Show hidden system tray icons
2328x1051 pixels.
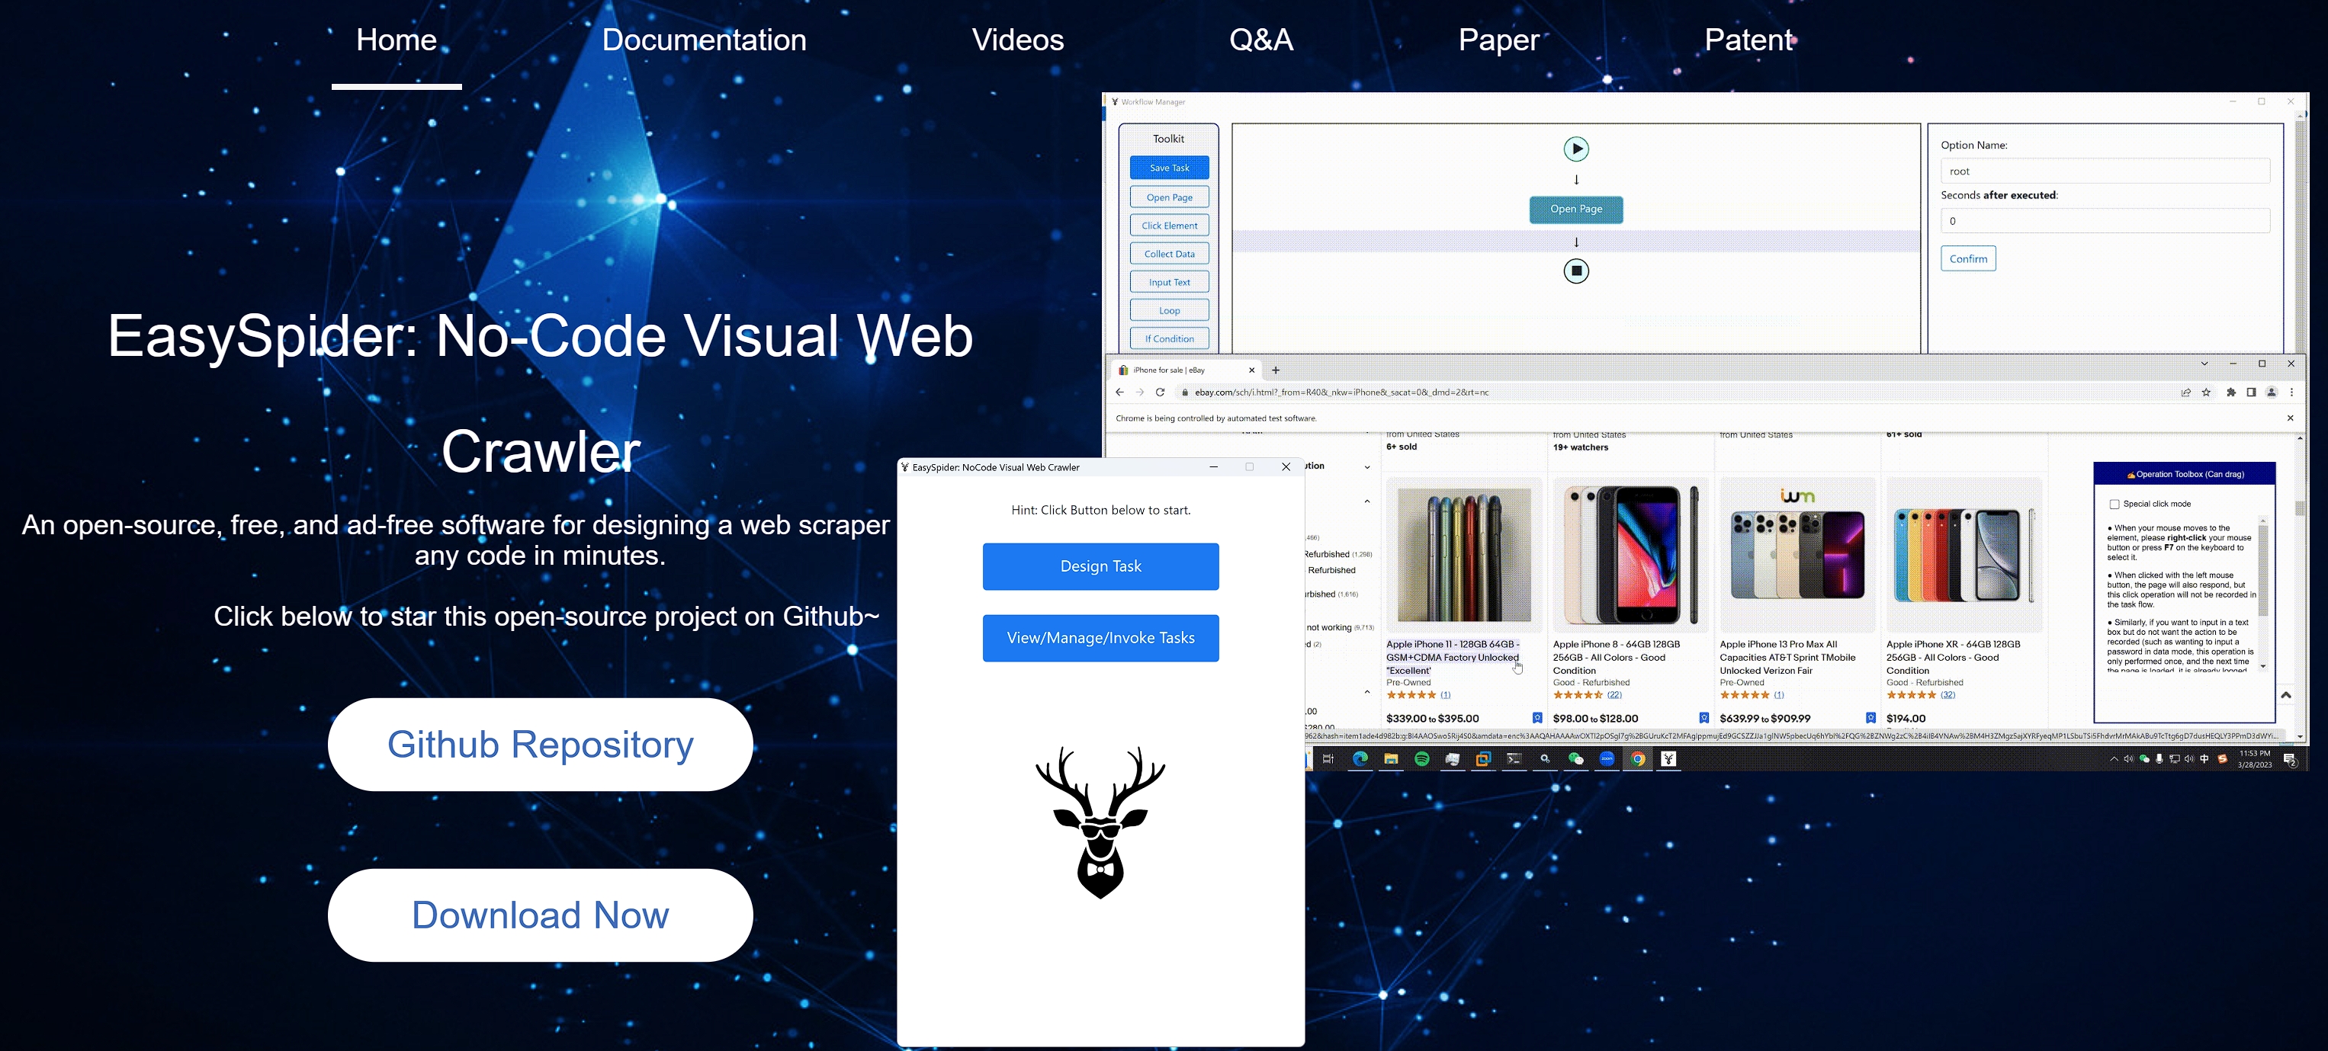[x=2113, y=759]
